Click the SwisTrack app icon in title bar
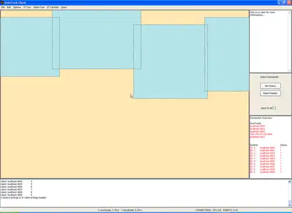The height and width of the screenshot is (213, 292). [2, 2]
